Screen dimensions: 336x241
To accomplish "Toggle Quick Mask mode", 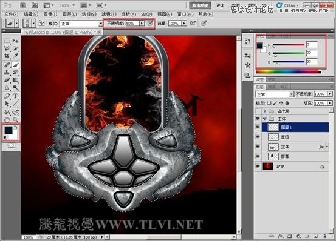I will pyautogui.click(x=12, y=145).
